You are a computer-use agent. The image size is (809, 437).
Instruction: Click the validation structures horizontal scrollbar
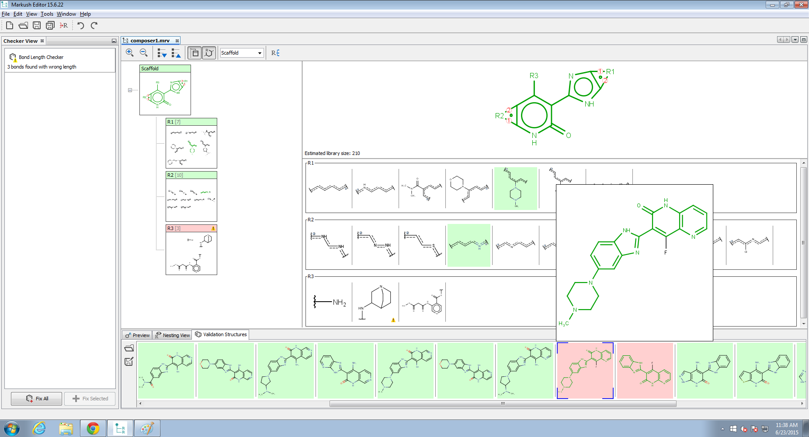click(x=503, y=403)
